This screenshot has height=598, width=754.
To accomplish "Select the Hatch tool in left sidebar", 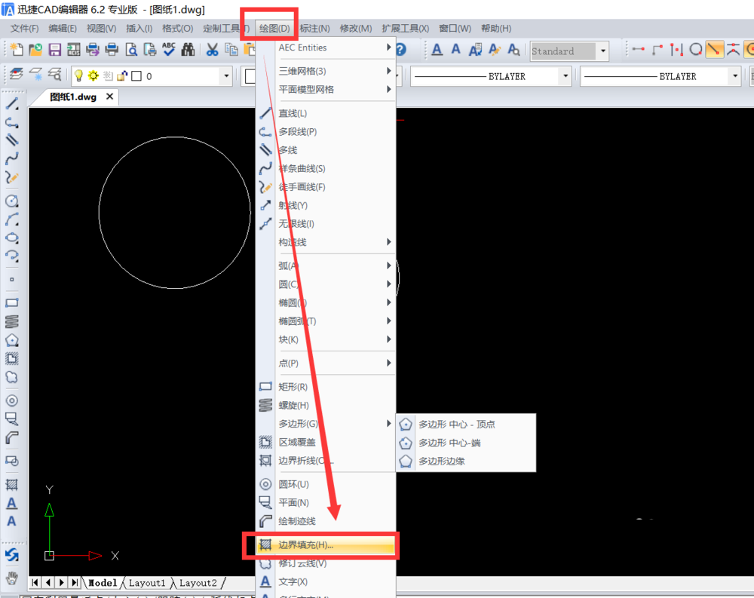I will coord(11,484).
